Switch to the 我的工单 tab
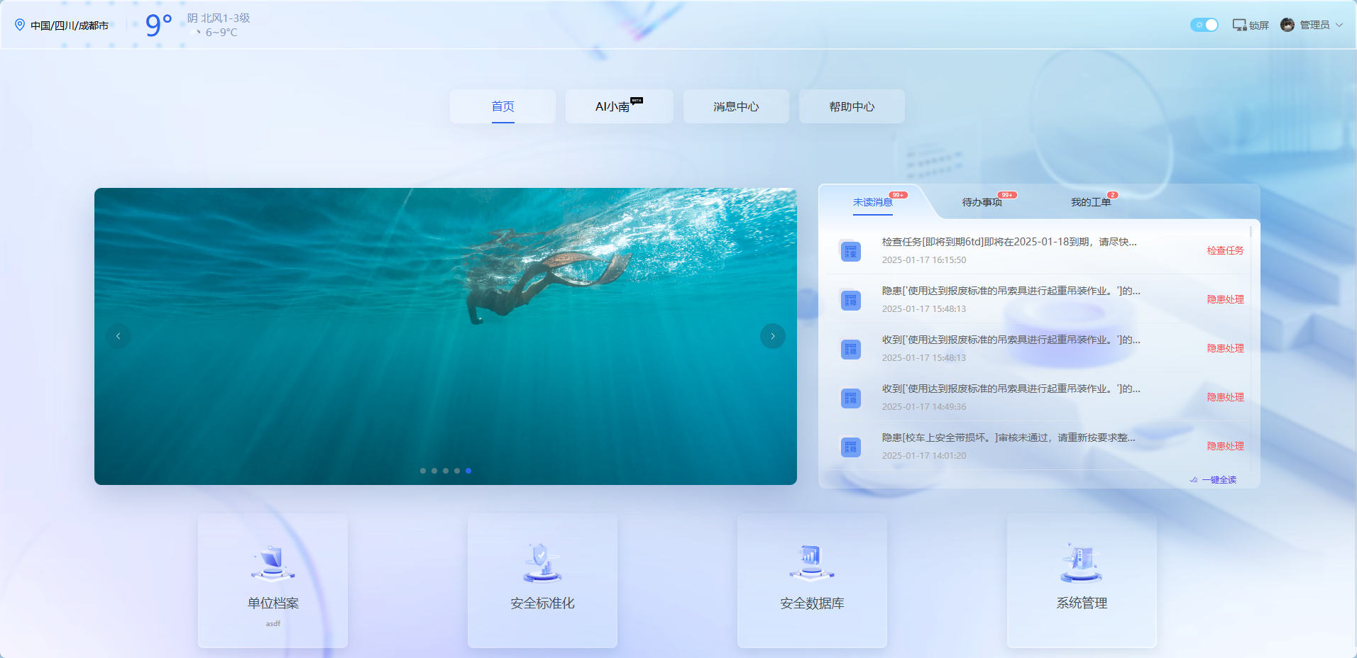1357x658 pixels. (x=1090, y=203)
